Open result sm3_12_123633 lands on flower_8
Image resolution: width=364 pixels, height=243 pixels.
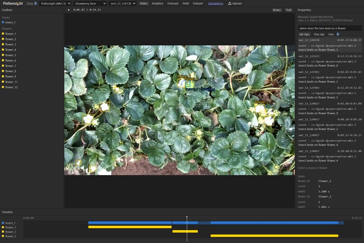[330, 61]
